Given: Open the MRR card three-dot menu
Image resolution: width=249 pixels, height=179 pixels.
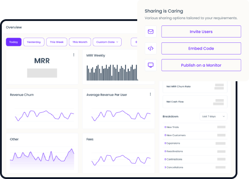Looking at the screenshot, I should pyautogui.click(x=73, y=55).
